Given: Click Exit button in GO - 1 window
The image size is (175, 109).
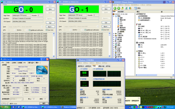Looking at the screenshot, I should [x=106, y=22].
